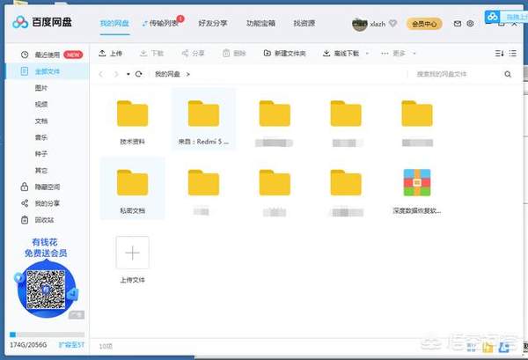Screen dimensions: 528x360
Task: Click the sort order icon
Action: point(499,53)
